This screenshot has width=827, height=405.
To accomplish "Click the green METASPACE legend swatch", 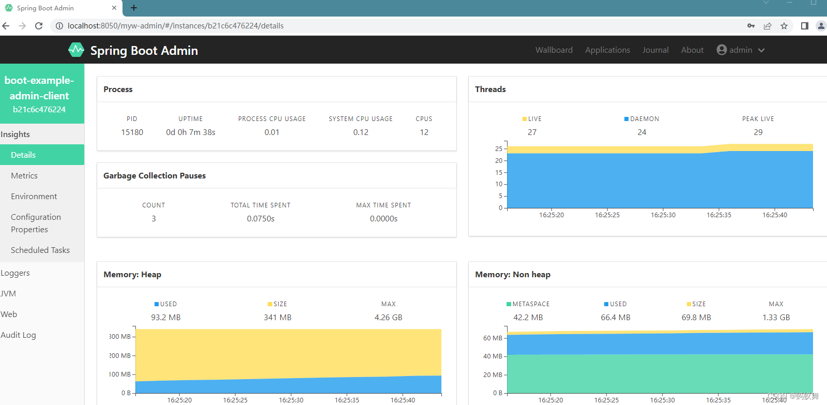I will coord(509,304).
